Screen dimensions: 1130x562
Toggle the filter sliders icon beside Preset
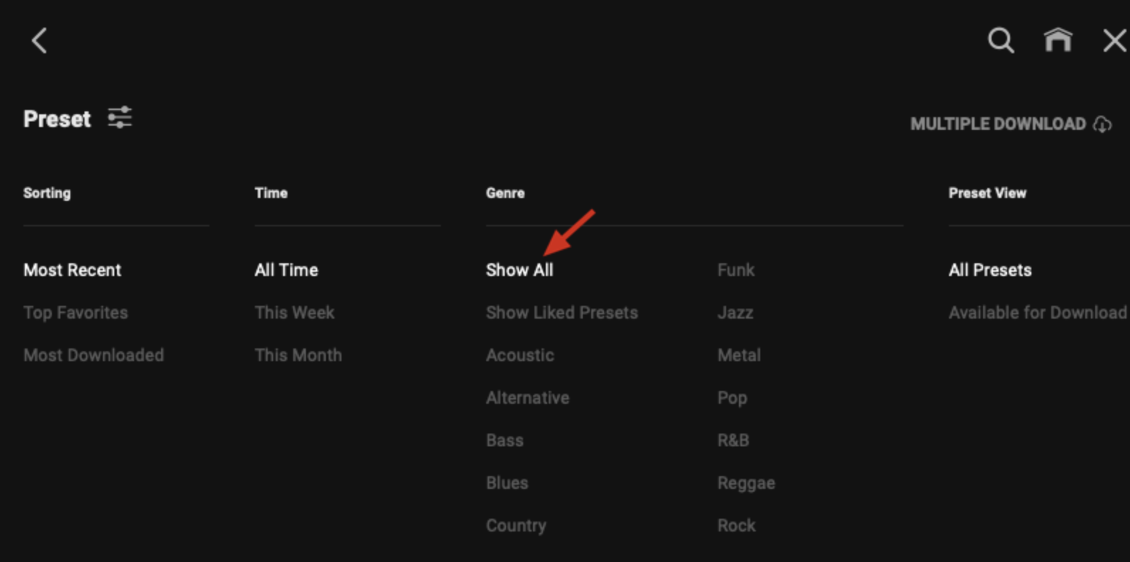120,118
